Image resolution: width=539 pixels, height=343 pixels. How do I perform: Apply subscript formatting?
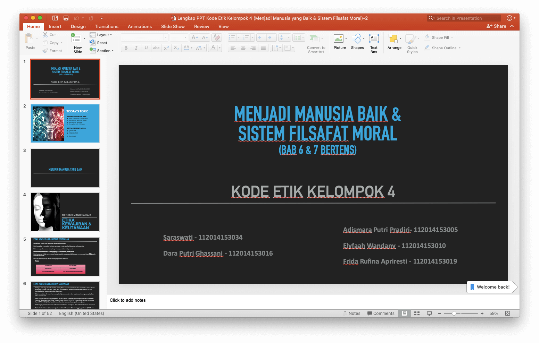coord(176,48)
